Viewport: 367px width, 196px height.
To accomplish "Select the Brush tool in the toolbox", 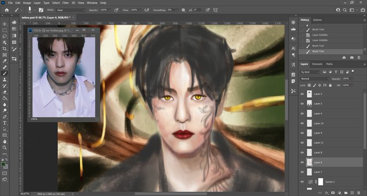I will (4, 73).
